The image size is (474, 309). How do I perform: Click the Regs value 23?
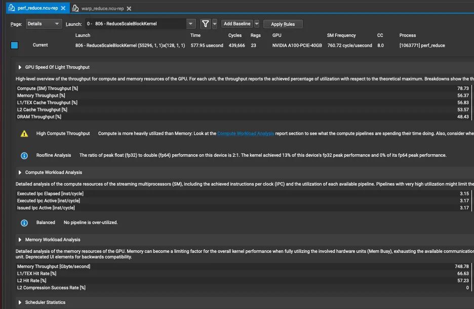(x=253, y=46)
